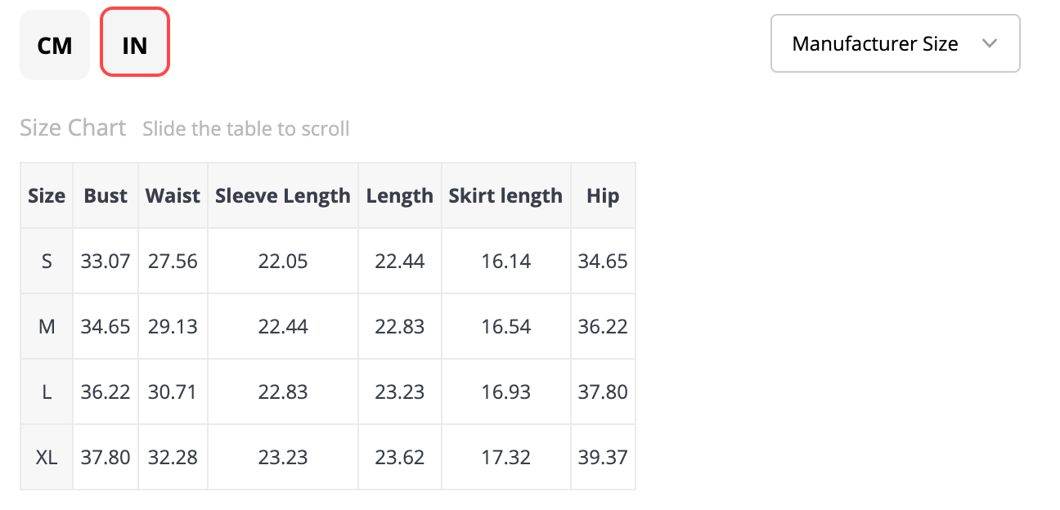Click the 'Slide the table to scroll' hint
1060x510 pixels.
click(246, 128)
